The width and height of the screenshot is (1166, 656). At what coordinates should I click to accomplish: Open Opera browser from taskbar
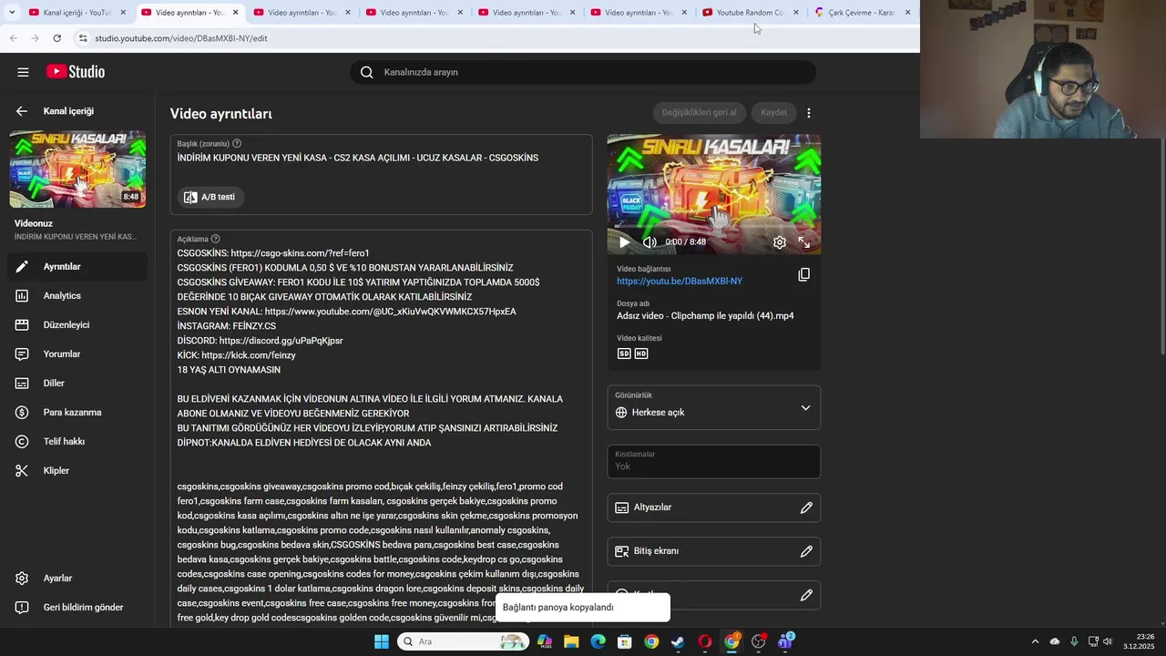[x=705, y=641]
